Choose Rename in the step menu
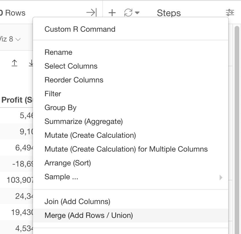The width and height of the screenshot is (241, 234). (58, 52)
